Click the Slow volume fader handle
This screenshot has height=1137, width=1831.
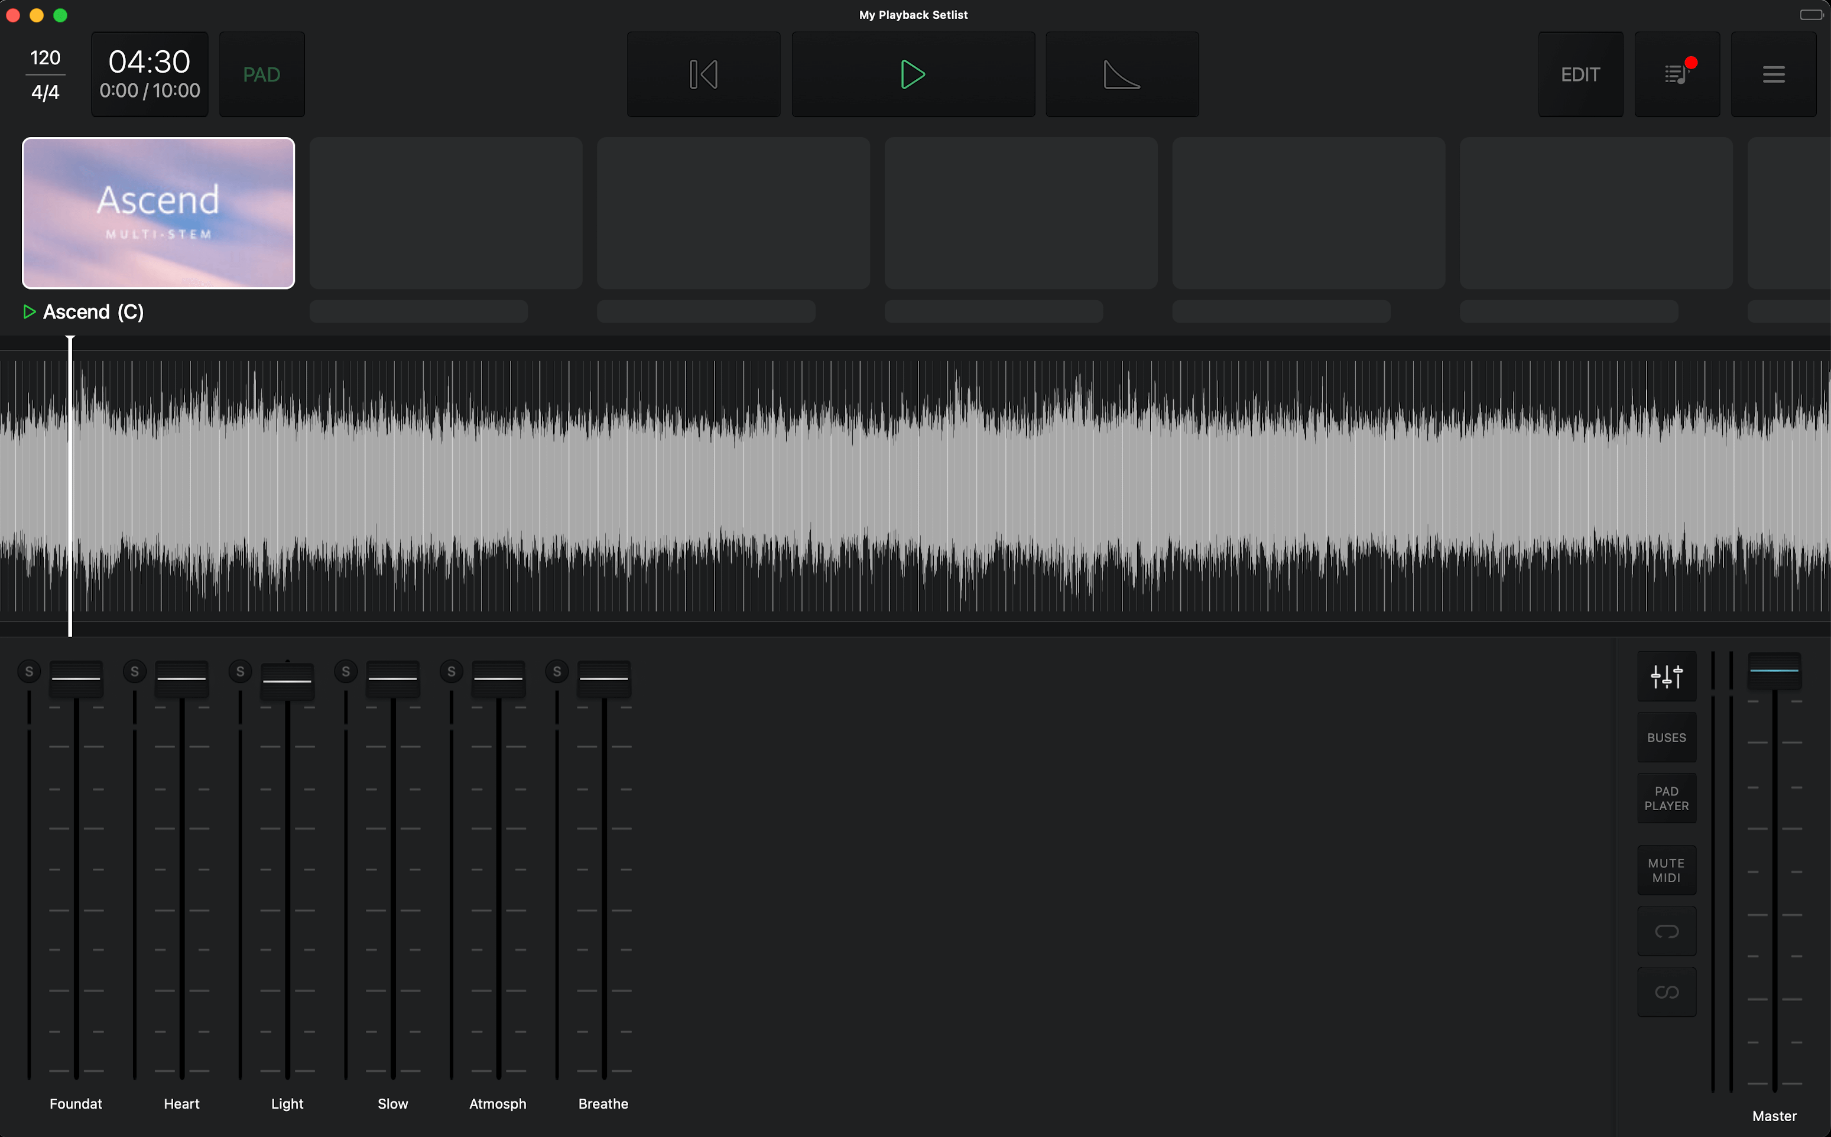392,678
